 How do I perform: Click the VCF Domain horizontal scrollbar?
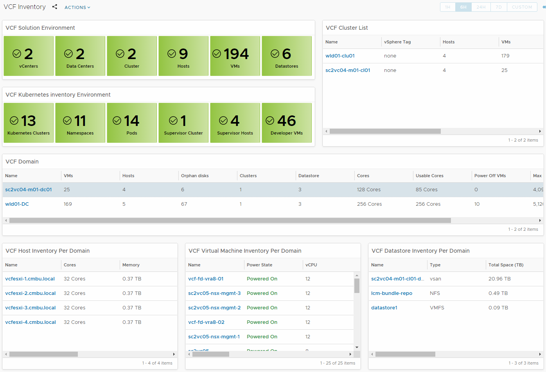(x=230, y=221)
